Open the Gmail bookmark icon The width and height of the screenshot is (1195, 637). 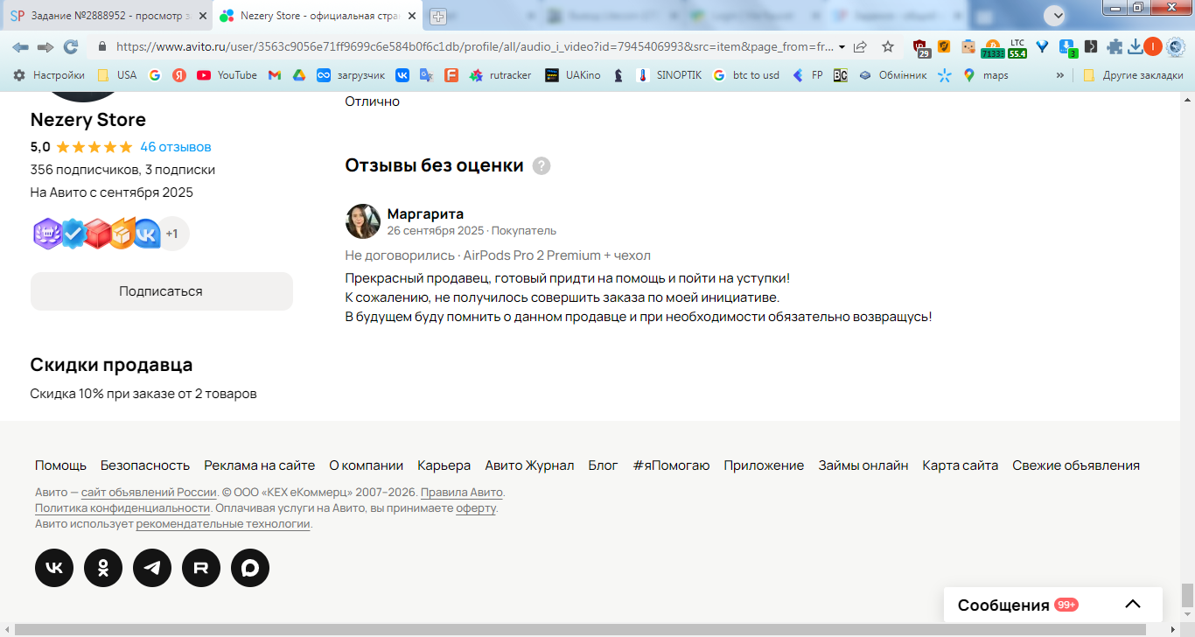point(275,75)
